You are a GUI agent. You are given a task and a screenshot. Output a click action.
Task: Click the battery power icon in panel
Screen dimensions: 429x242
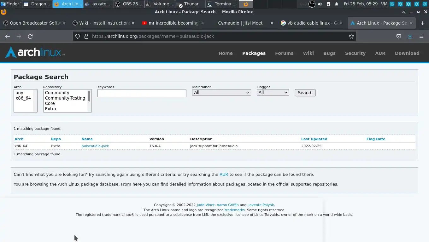tap(328, 4)
